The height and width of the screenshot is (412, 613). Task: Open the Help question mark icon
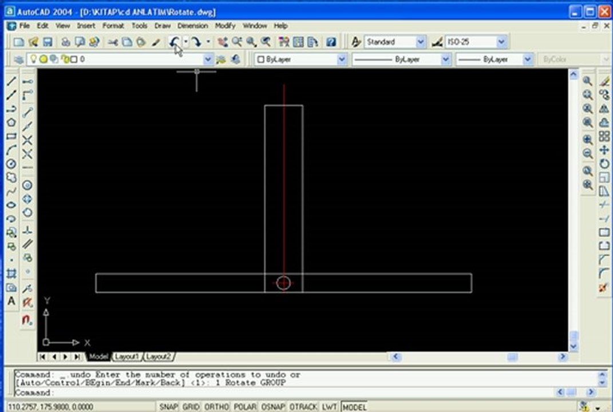coord(331,42)
